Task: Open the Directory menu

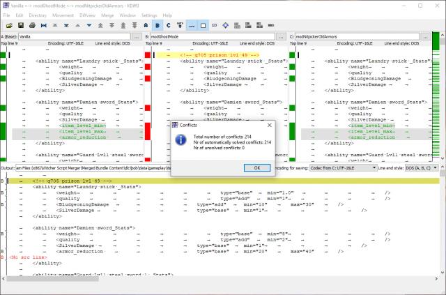Action: pos(38,15)
